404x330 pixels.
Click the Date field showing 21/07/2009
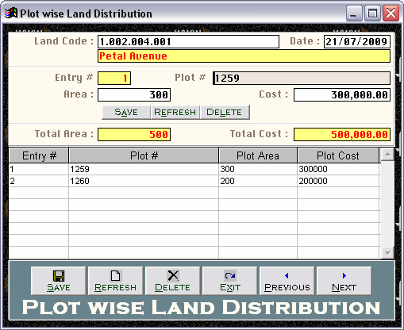[x=357, y=42]
